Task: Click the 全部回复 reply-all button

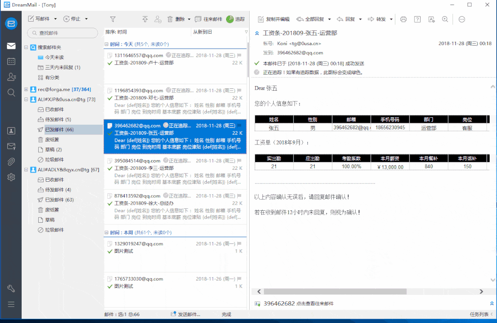Action: (310, 19)
